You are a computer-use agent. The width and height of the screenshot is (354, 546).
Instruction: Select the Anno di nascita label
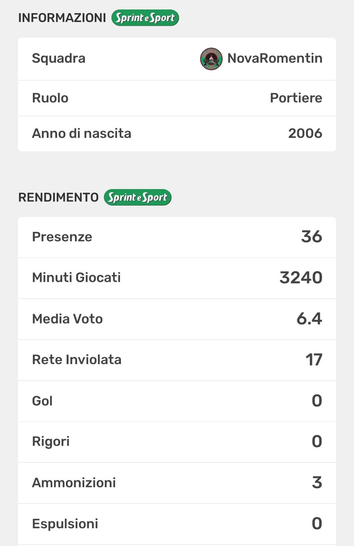click(x=82, y=133)
